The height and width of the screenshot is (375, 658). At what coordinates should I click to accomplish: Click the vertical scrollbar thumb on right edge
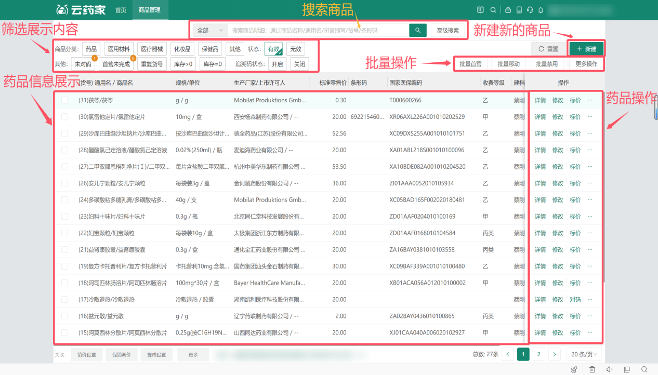pyautogui.click(x=656, y=106)
